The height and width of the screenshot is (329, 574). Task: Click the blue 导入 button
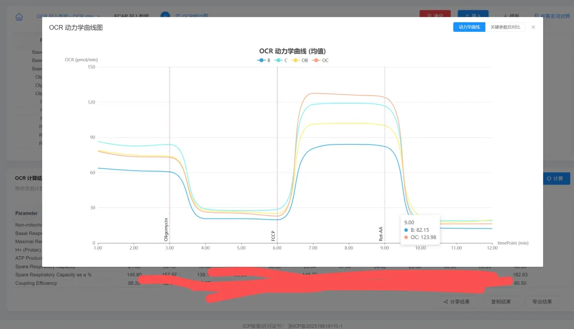click(472, 16)
